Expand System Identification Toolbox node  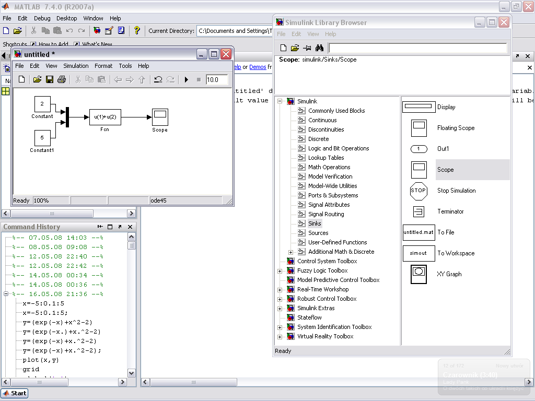[x=280, y=327]
